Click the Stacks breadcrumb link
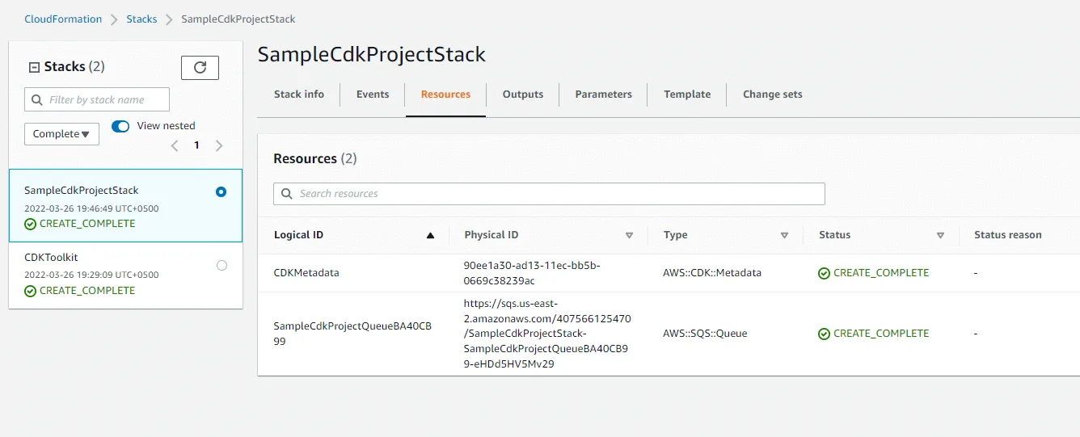This screenshot has width=1080, height=437. point(141,19)
